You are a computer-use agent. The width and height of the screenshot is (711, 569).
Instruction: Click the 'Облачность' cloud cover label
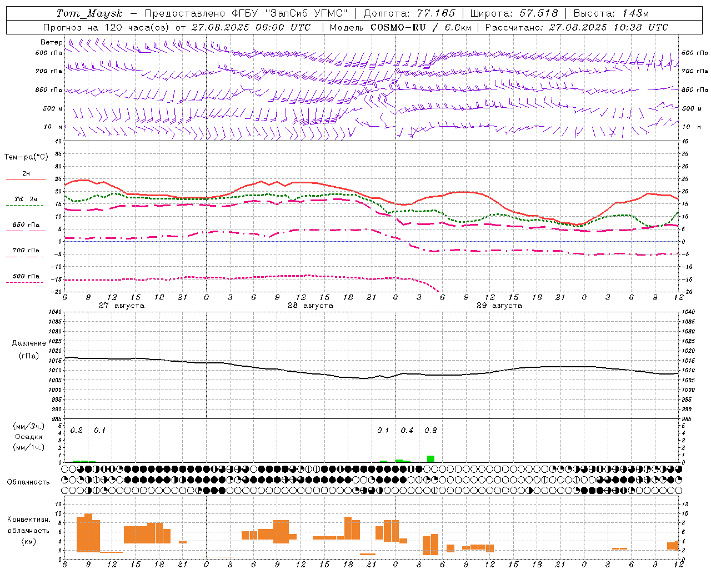28,482
